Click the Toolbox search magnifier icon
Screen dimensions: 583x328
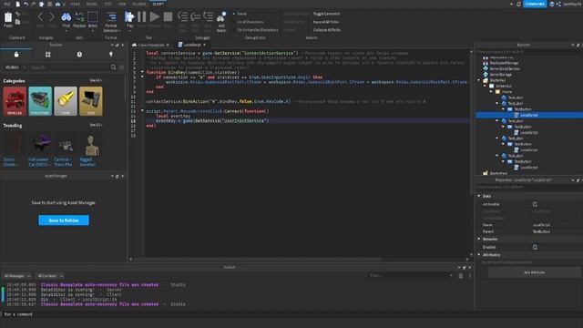113,67
